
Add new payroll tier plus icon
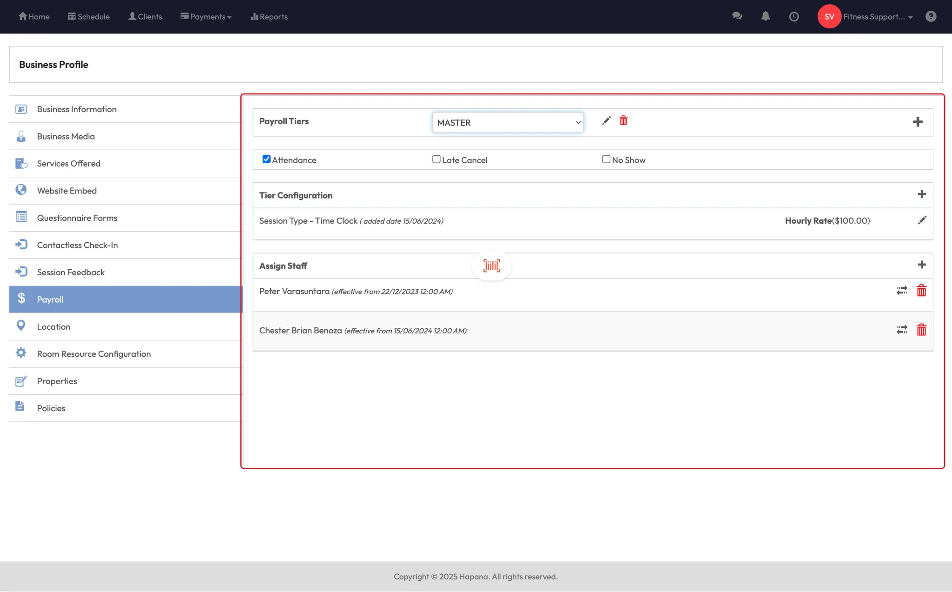(x=917, y=122)
